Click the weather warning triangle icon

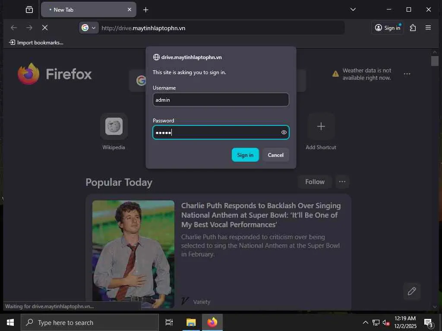335,74
